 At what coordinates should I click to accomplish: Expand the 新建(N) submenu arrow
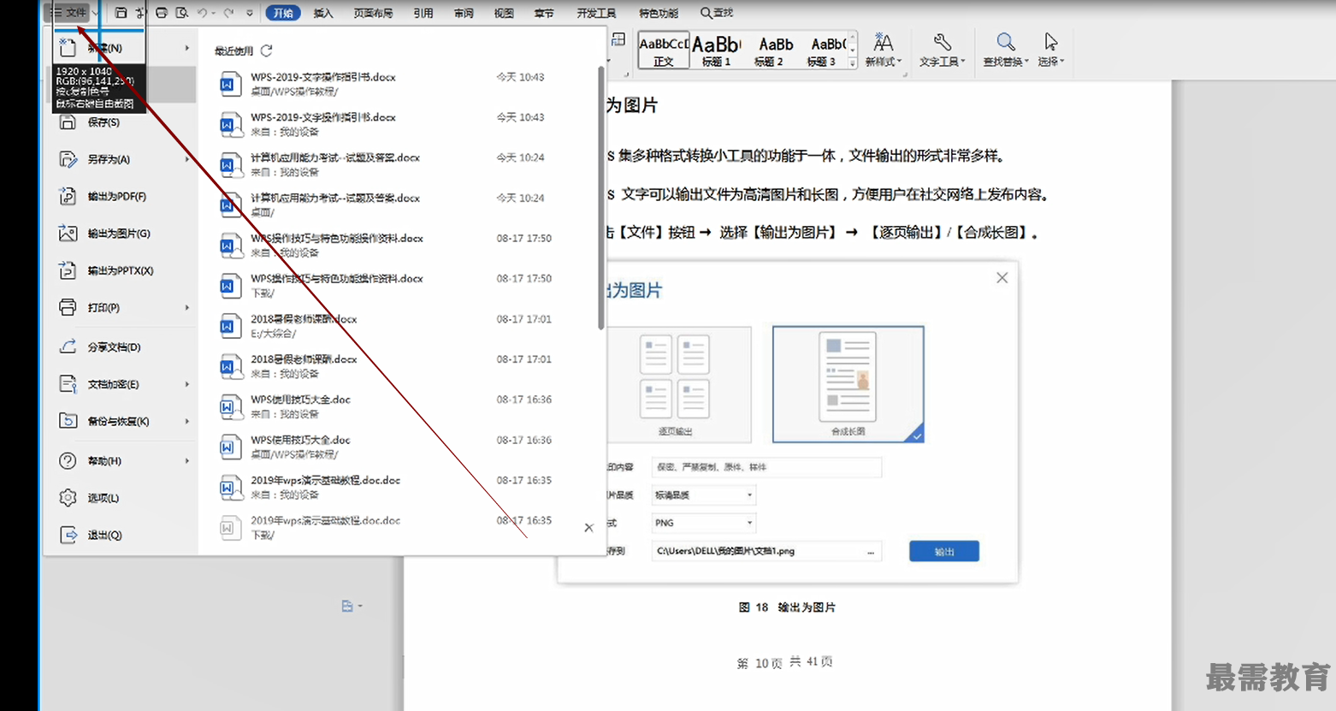pos(186,48)
